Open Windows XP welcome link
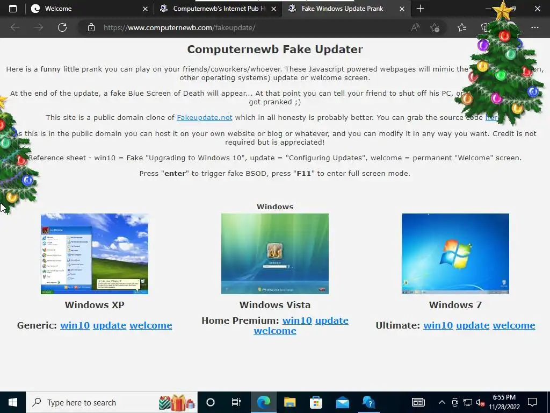Viewport: 550px width, 413px height. [151, 325]
